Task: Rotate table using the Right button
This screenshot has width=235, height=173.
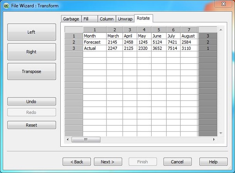Action: 32,52
